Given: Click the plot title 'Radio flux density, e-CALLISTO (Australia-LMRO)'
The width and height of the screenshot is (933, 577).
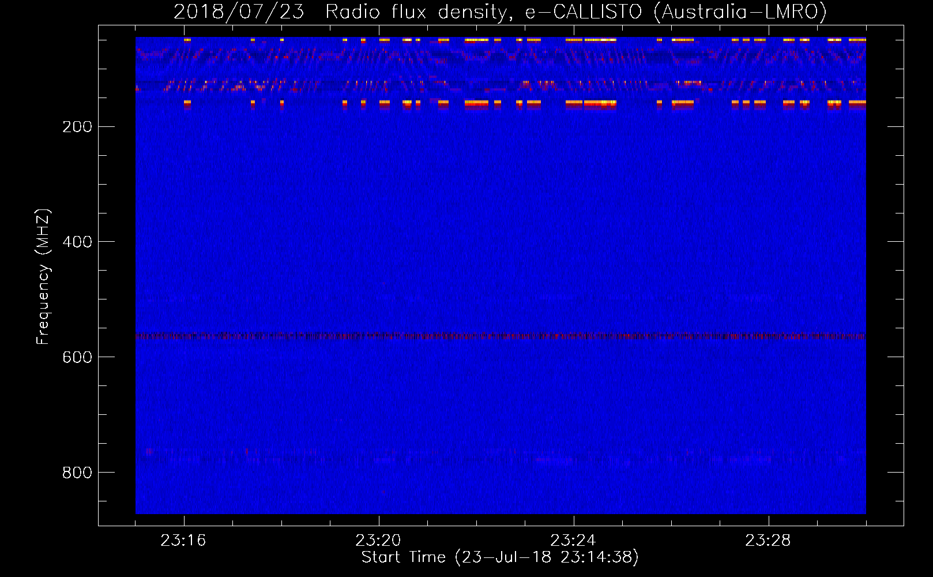Looking at the screenshot, I should pyautogui.click(x=576, y=12).
